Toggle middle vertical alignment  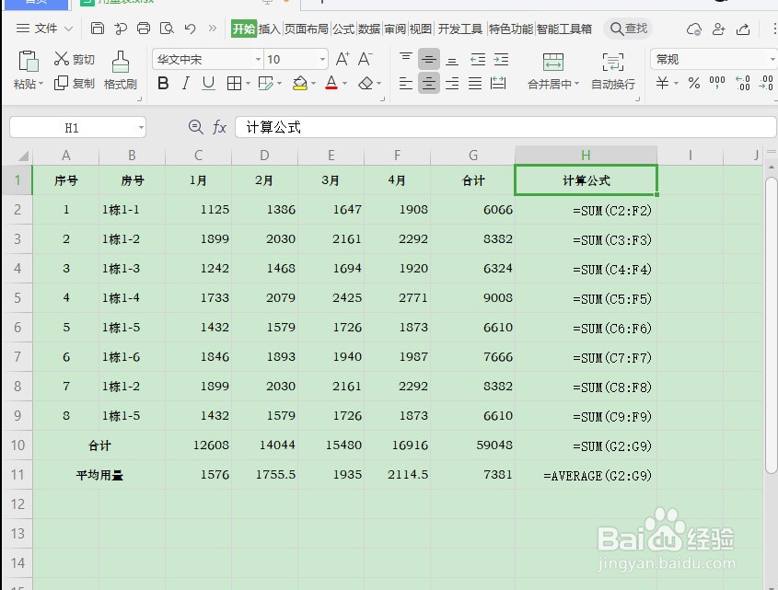[429, 59]
